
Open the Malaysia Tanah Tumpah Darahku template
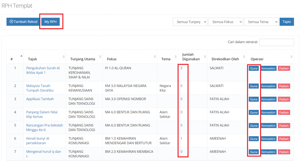pyautogui.click(x=40, y=88)
